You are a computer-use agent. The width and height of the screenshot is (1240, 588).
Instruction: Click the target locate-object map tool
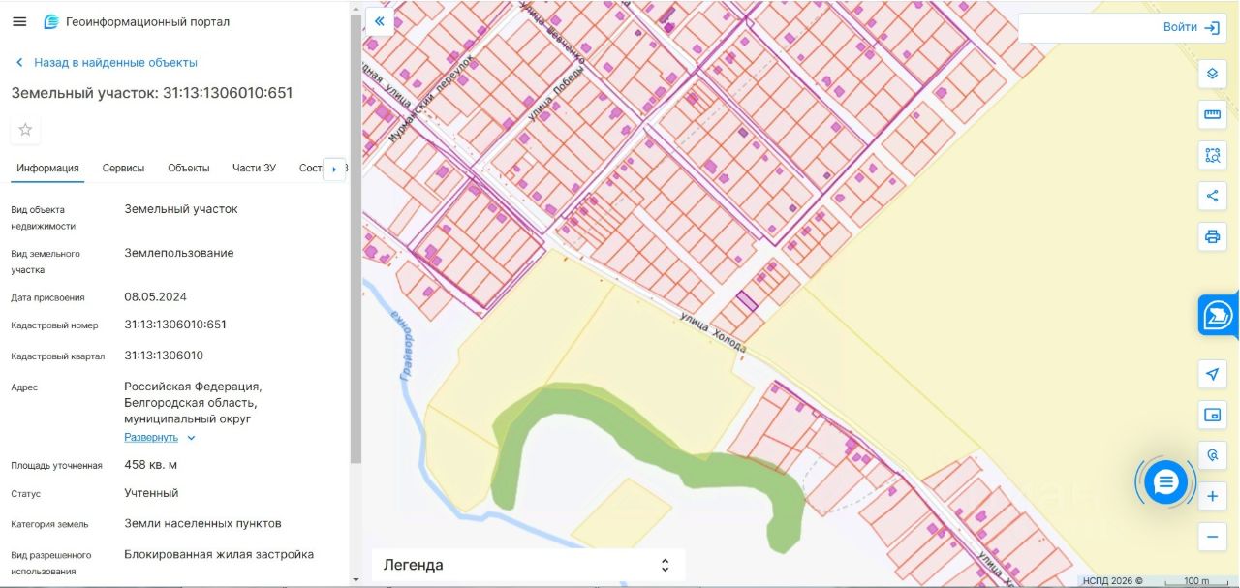1212,455
